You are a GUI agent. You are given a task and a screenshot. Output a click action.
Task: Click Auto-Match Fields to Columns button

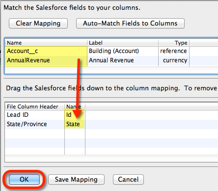(x=130, y=23)
